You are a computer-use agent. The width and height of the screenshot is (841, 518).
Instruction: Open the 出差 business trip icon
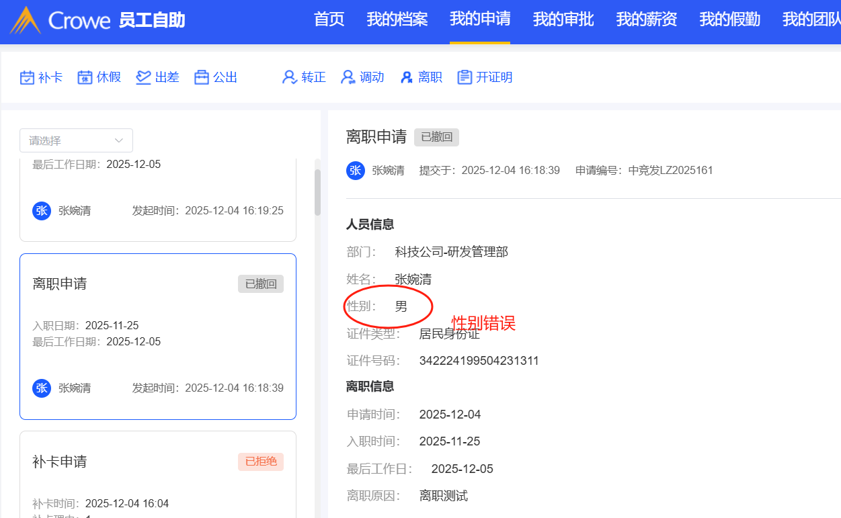[143, 77]
